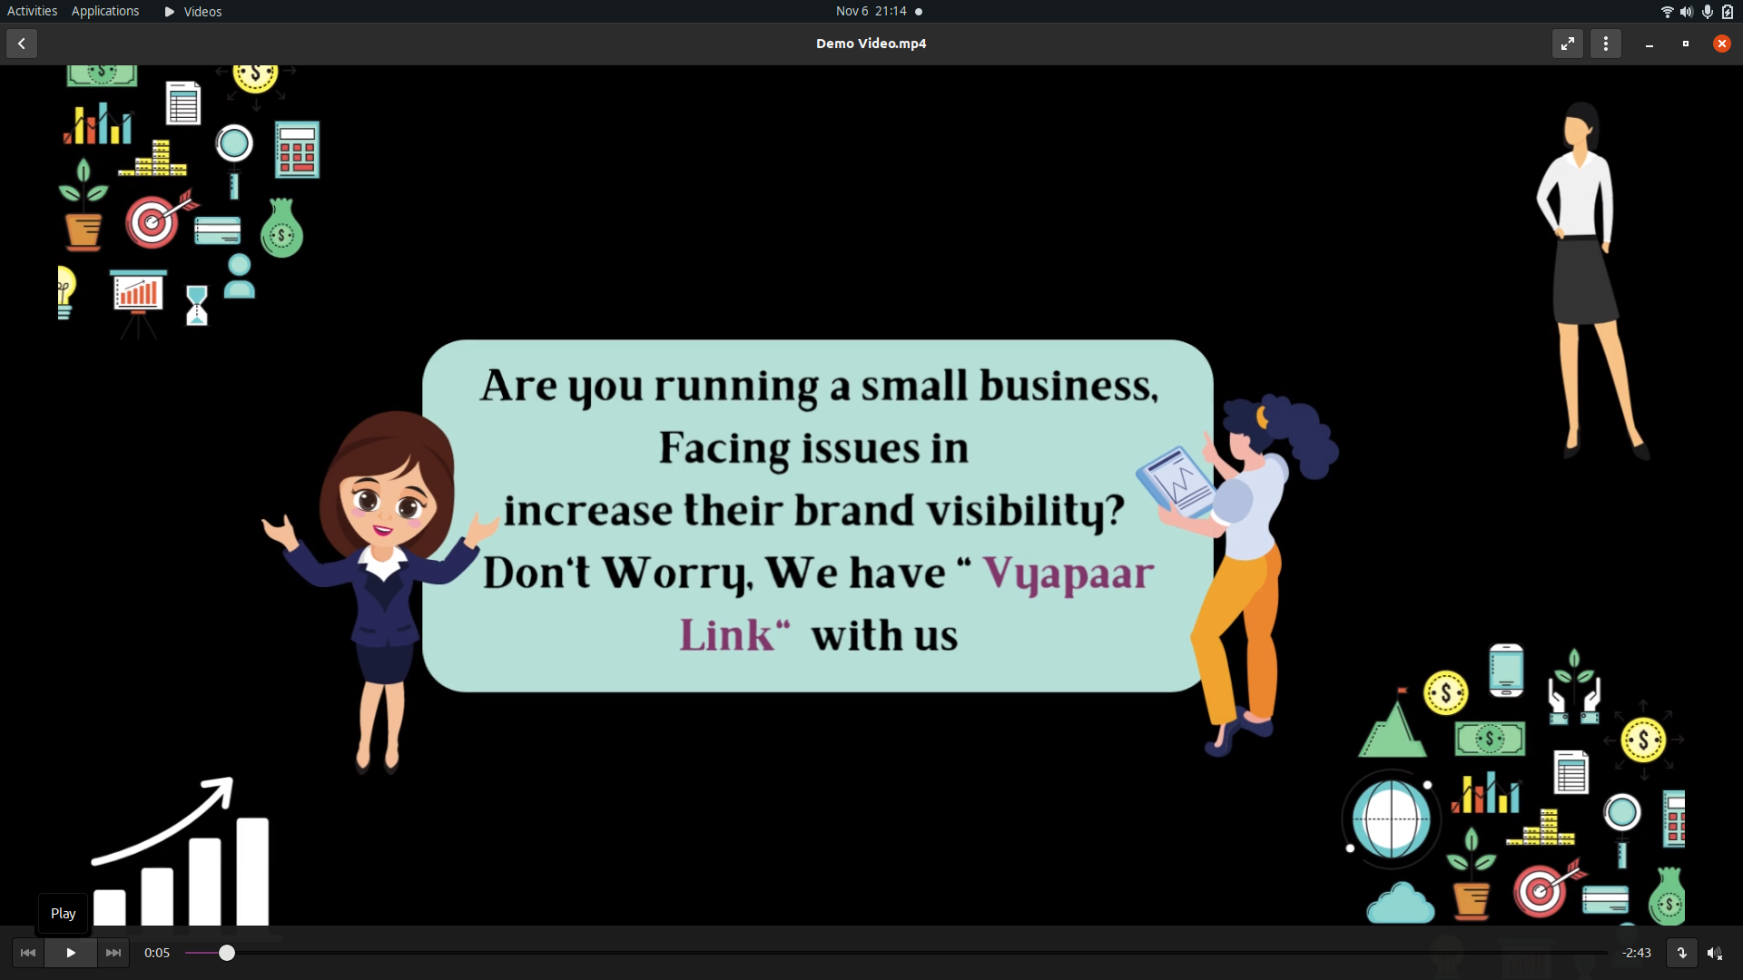This screenshot has height=980, width=1743.
Task: Click the battery status icon
Action: (1728, 12)
